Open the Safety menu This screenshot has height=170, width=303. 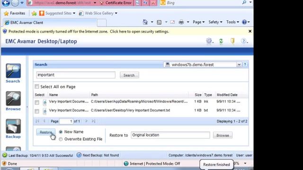(x=215, y=22)
